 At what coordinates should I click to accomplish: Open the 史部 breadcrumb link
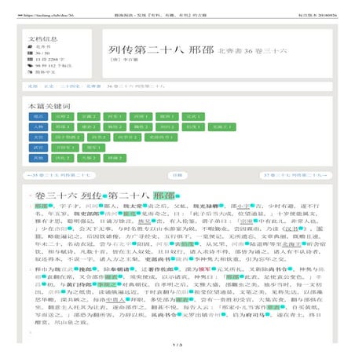[33, 86]
